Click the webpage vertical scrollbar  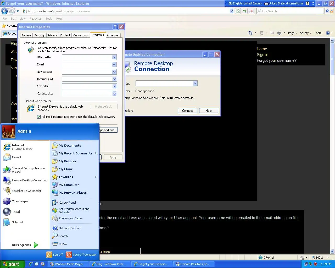tap(332, 146)
